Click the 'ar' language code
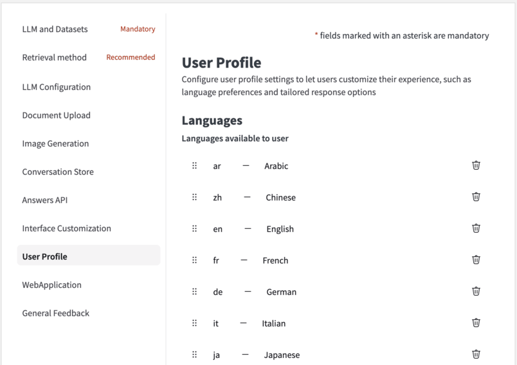The image size is (517, 365). click(x=217, y=166)
